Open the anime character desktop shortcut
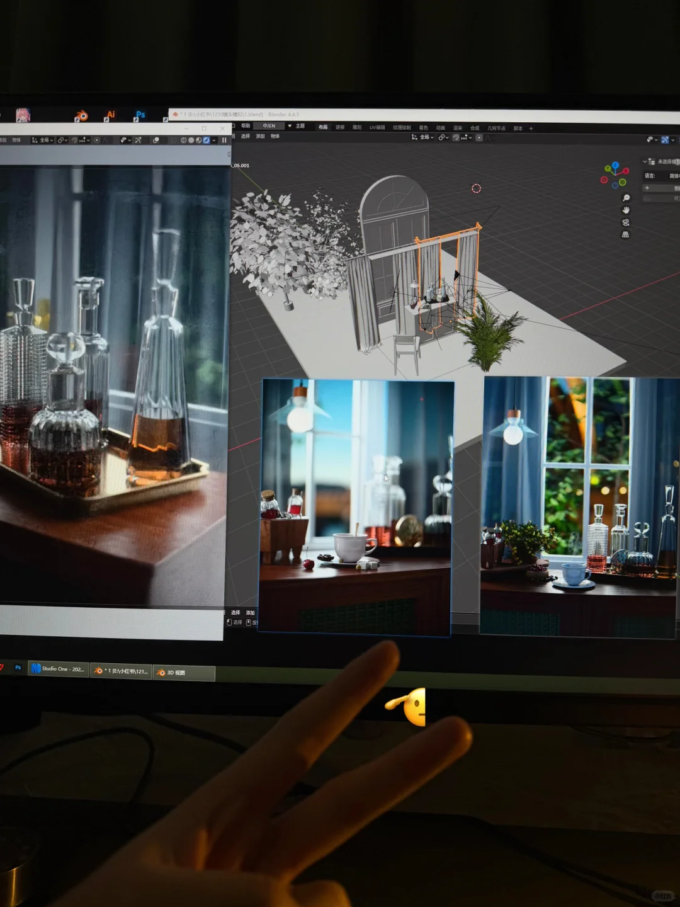The height and width of the screenshot is (907, 680). (x=23, y=115)
